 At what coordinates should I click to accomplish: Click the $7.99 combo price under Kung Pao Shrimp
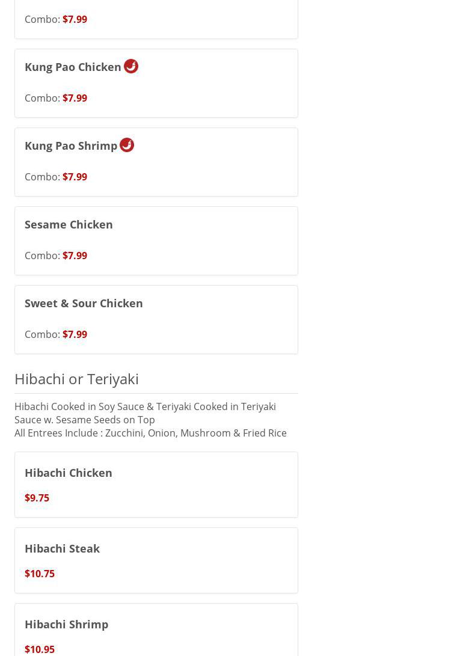click(75, 177)
